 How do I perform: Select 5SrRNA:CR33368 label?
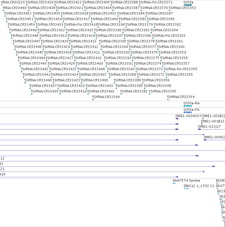pos(158,86)
